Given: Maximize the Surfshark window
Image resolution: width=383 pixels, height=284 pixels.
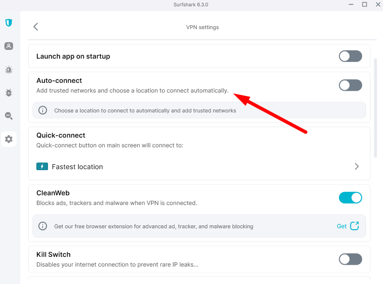Looking at the screenshot, I should point(365,4).
